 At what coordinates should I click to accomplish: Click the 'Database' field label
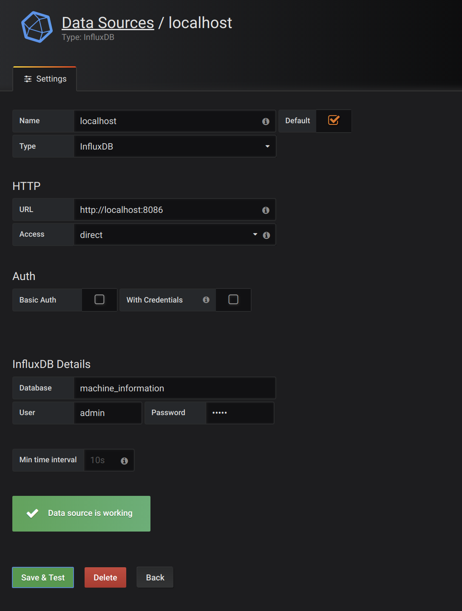pyautogui.click(x=36, y=388)
